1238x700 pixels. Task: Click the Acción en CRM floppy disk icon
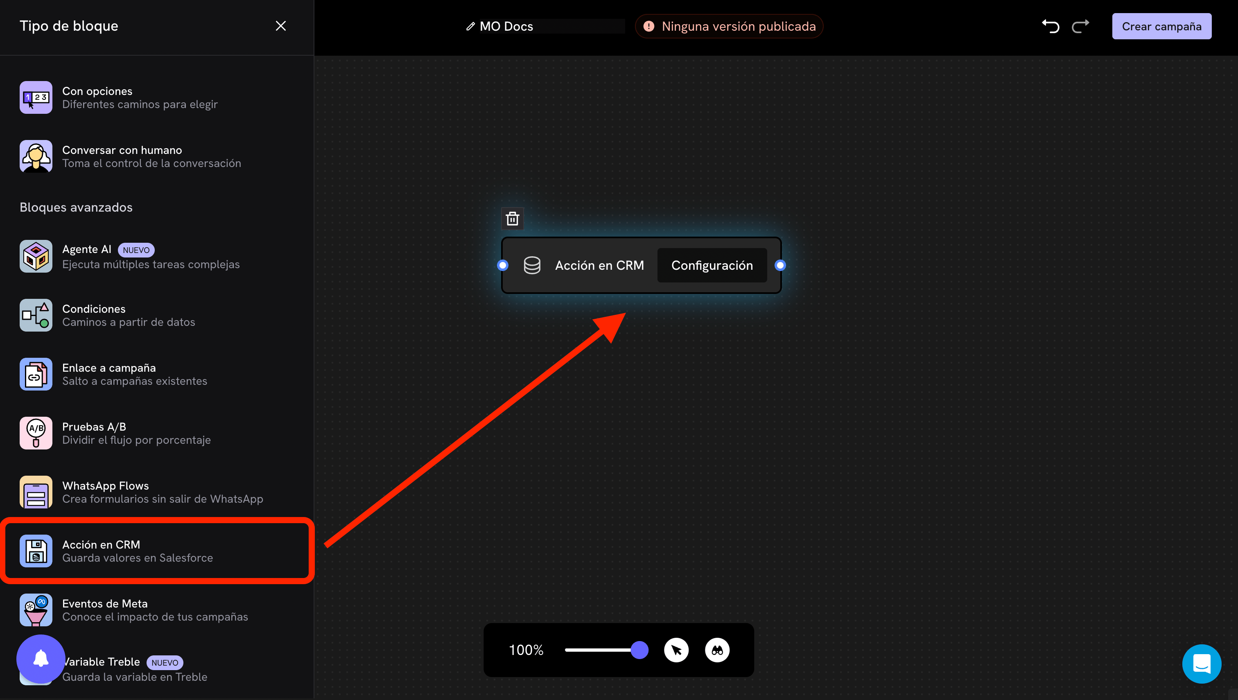[x=36, y=551]
